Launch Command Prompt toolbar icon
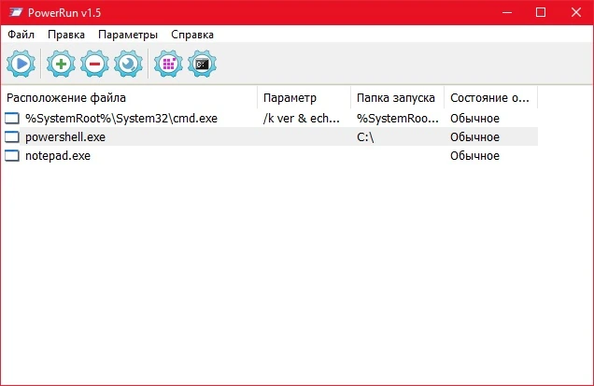Viewport: 594px width, 386px height. pos(202,64)
